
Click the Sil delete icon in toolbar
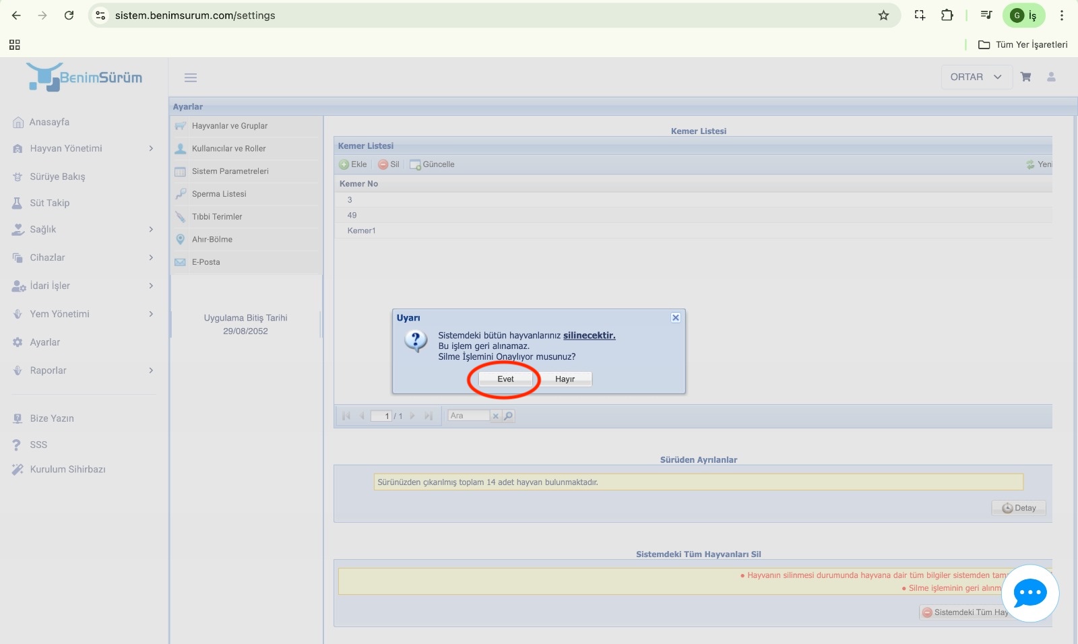[383, 164]
